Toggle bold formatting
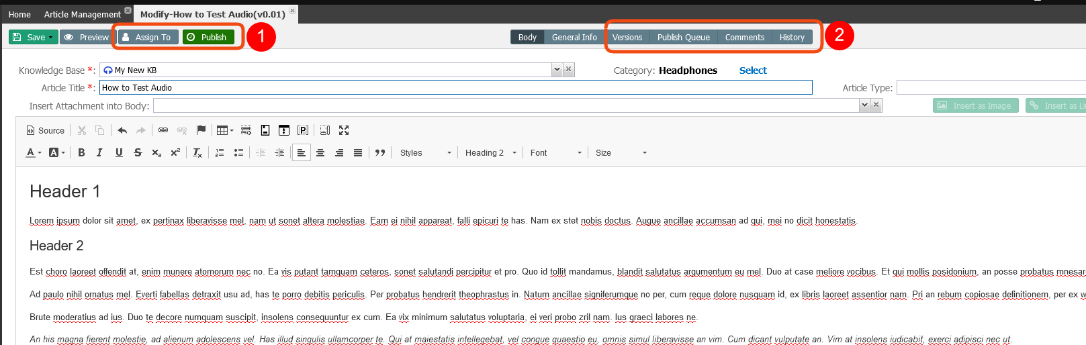The image size is (1086, 345). click(81, 152)
